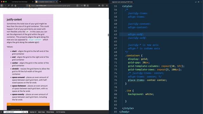Jump to previous find match
Image resolution: width=203 pixels, height=114 pixels.
pos(23,112)
